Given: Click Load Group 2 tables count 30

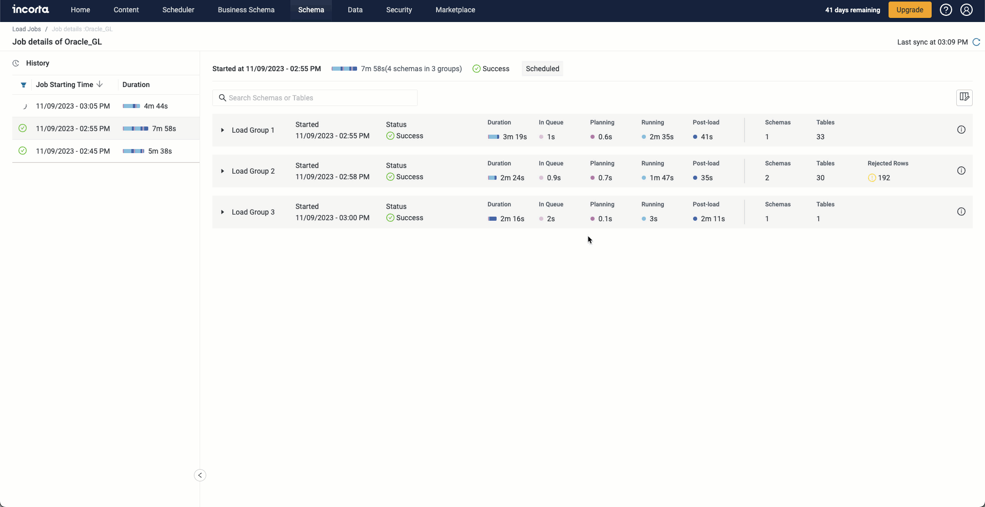Looking at the screenshot, I should [x=820, y=178].
